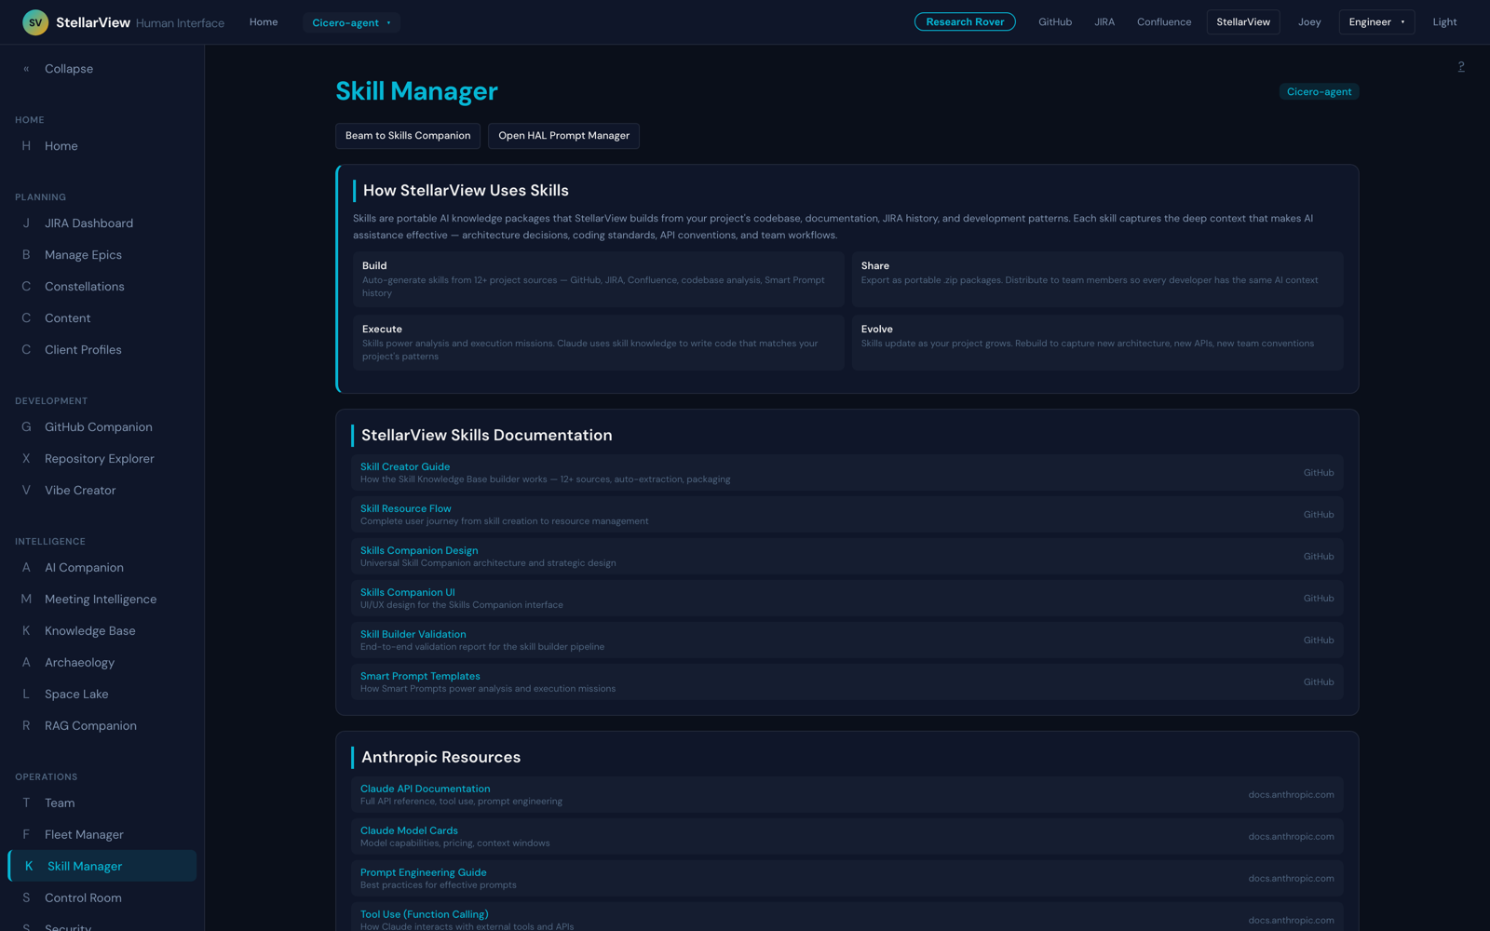Open the help question mark icon
1490x931 pixels.
(1461, 66)
